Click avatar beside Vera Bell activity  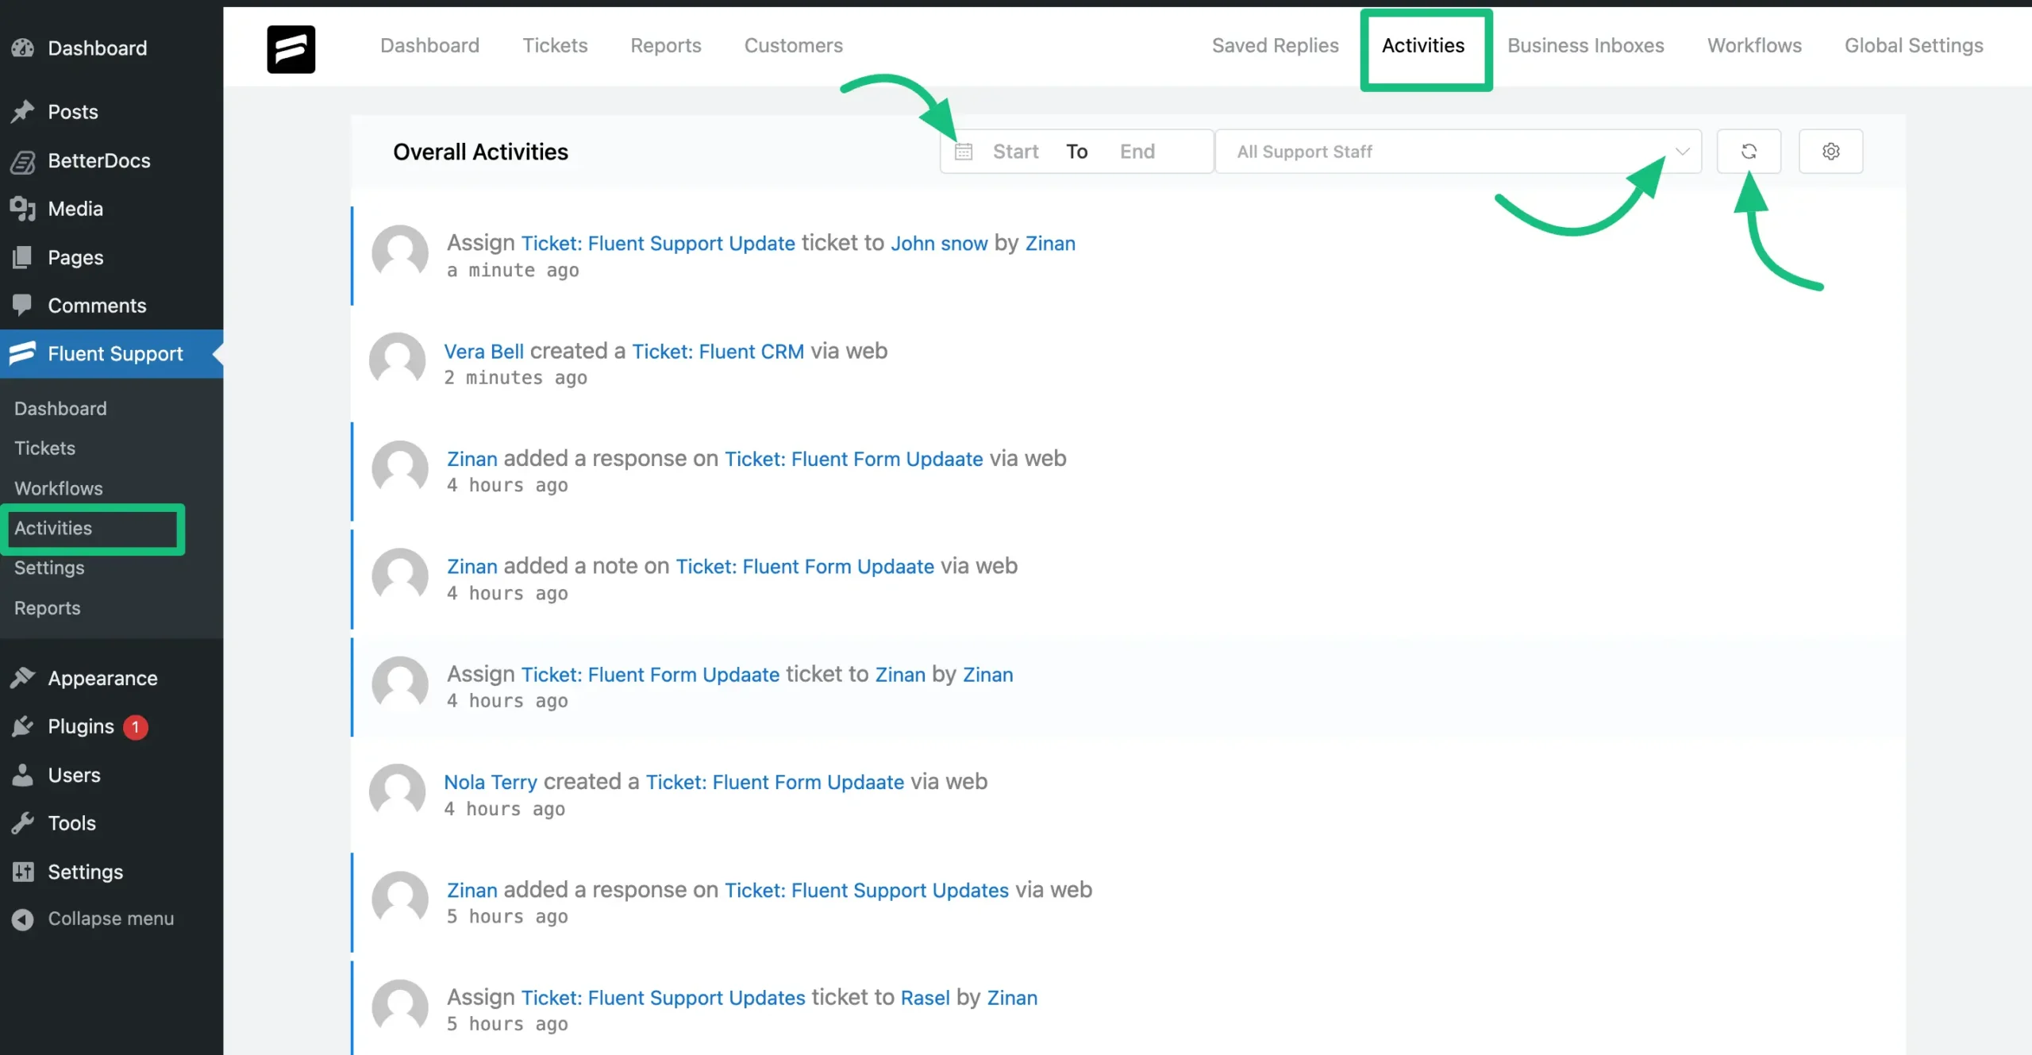point(398,360)
